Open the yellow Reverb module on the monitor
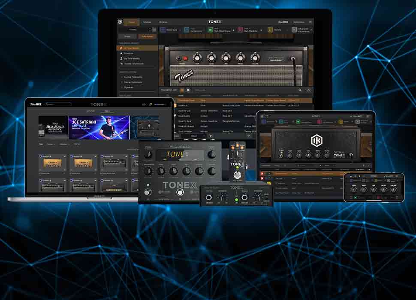The image size is (416, 300). tap(270, 30)
